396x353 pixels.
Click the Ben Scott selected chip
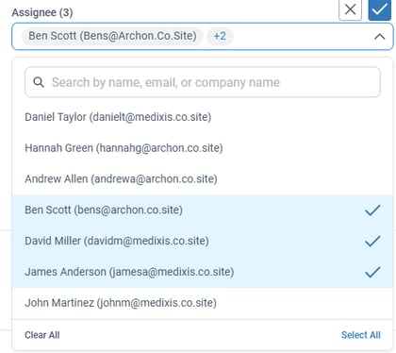112,36
